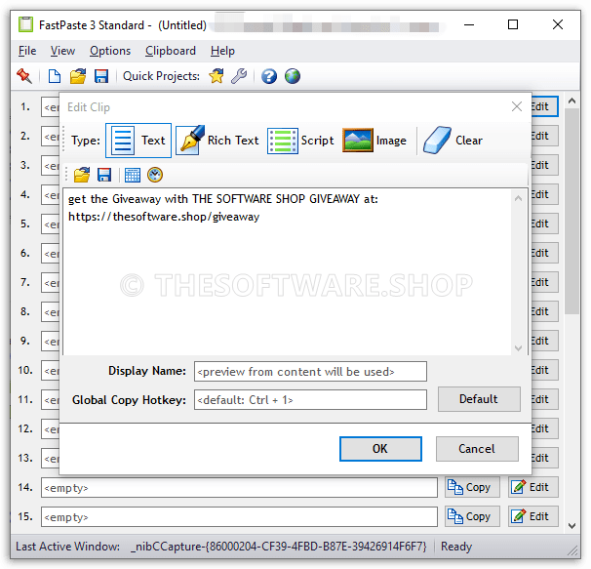Select Rich Text clip type

click(x=217, y=141)
